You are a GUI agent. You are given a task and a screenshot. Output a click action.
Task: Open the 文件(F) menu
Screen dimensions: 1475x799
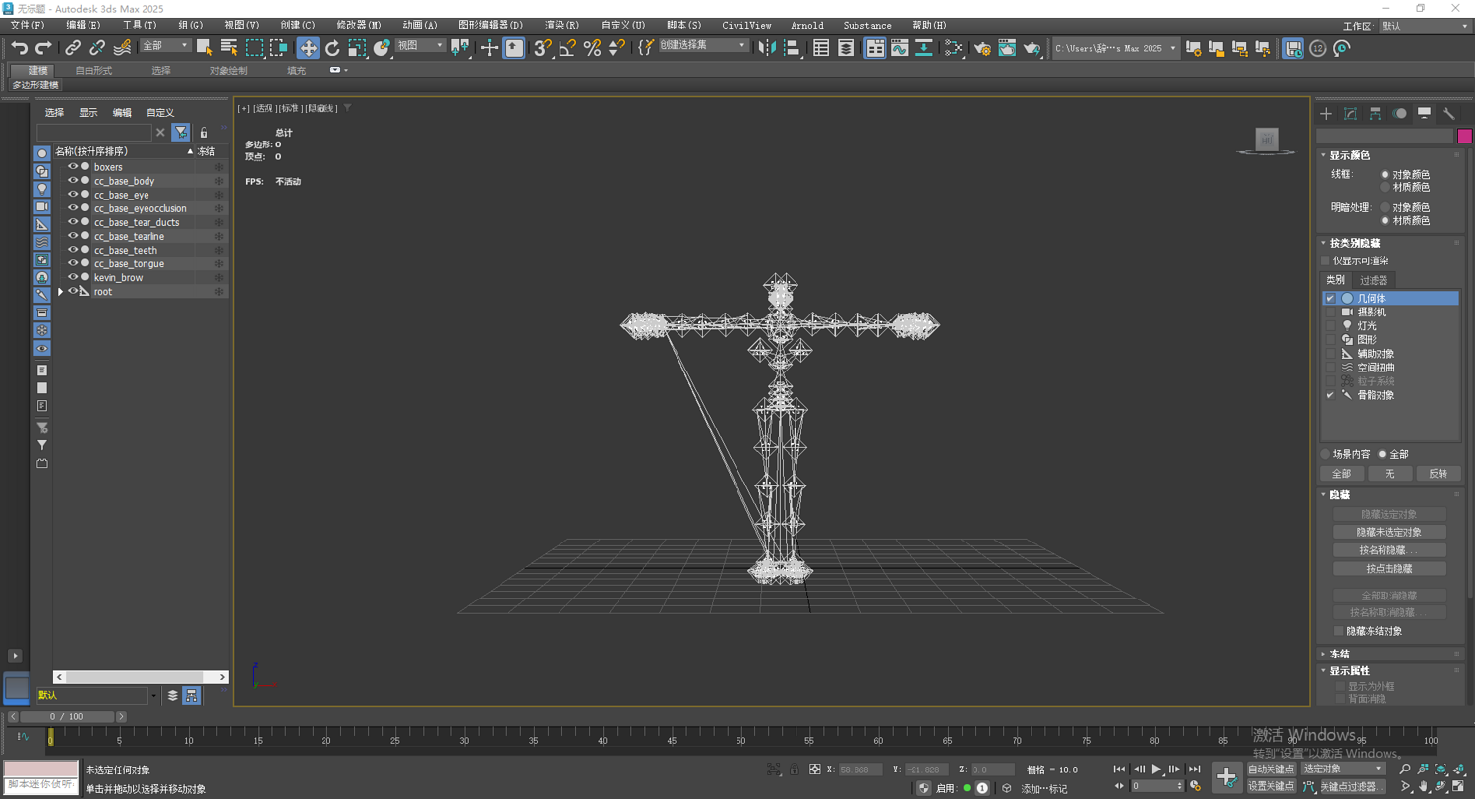tap(27, 25)
